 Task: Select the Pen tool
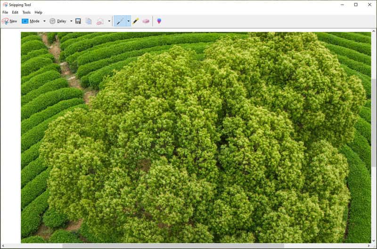[x=120, y=21]
